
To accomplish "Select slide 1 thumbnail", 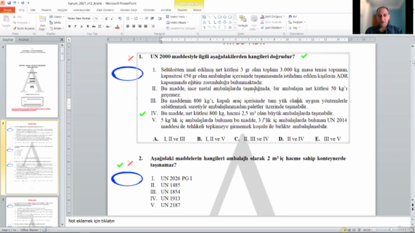I will click(32, 81).
